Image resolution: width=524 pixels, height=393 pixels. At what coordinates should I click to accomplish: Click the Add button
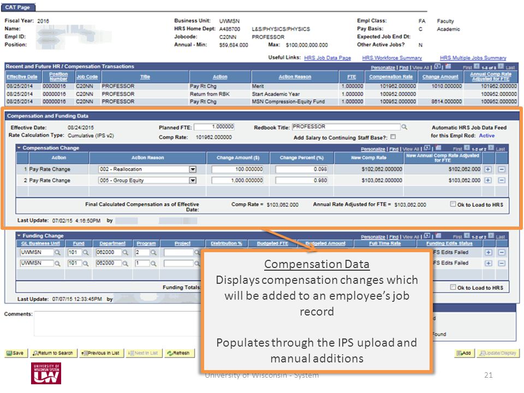(x=464, y=353)
